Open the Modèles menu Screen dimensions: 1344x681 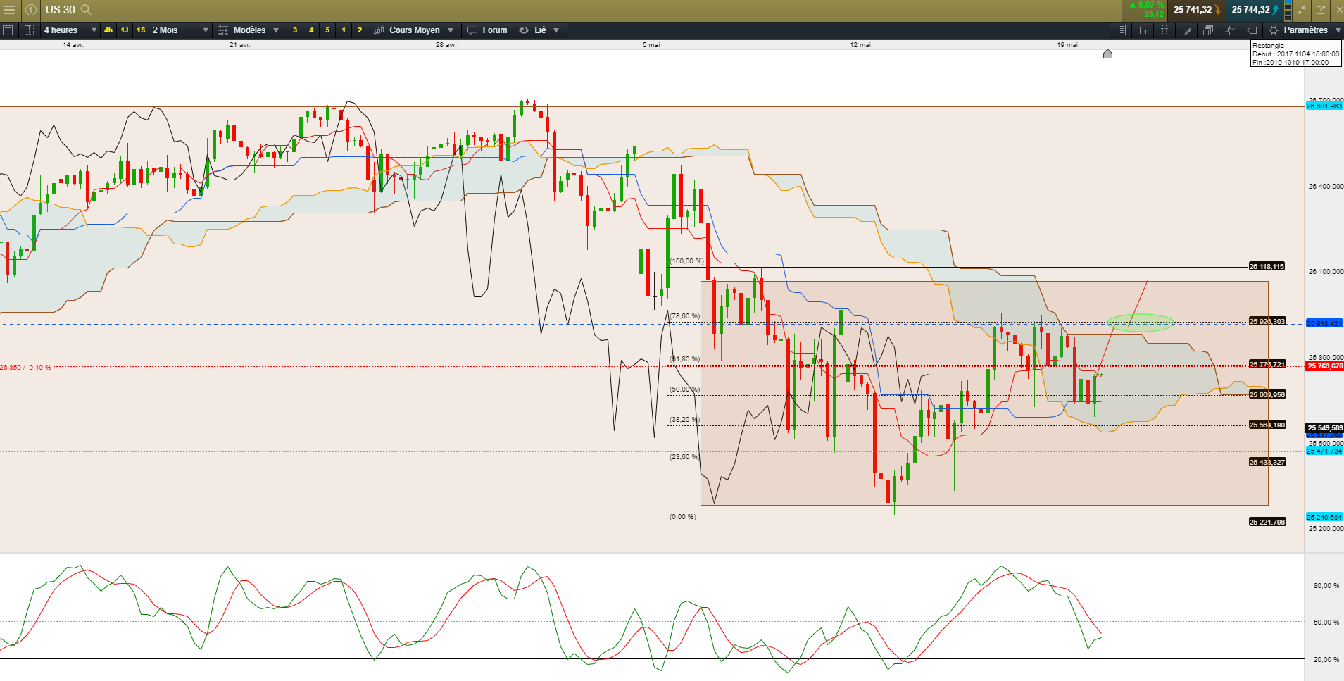point(249,30)
